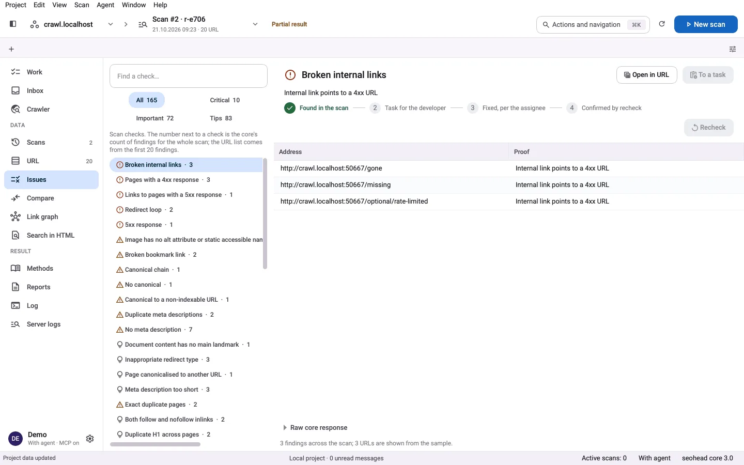
Task: Open the view settings sliders icon
Action: [x=733, y=49]
